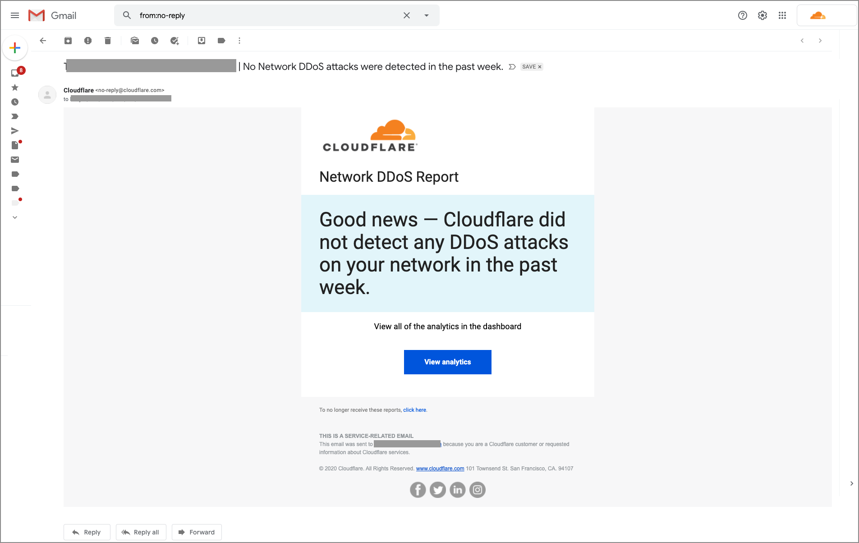Open the Labels toolbar icon
The image size is (859, 543).
221,41
